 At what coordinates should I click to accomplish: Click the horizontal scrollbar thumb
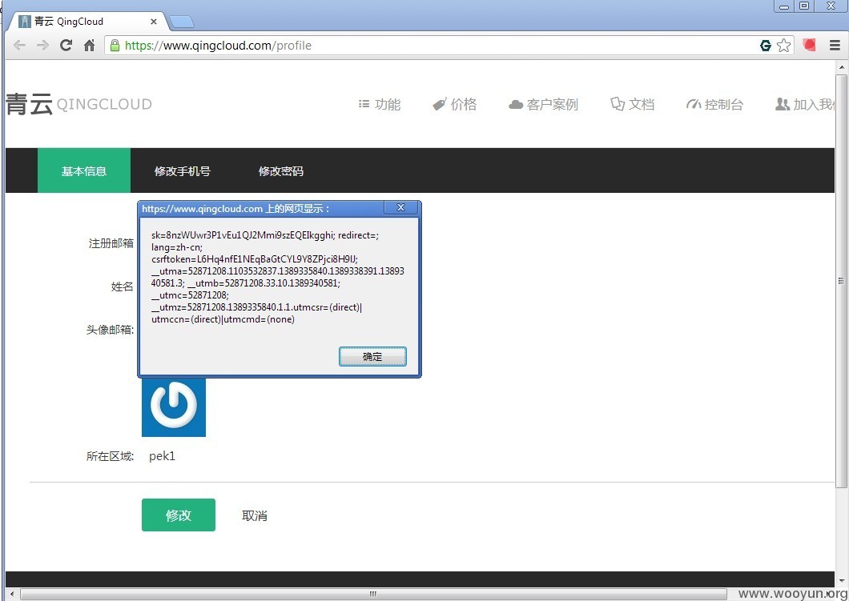click(x=372, y=594)
